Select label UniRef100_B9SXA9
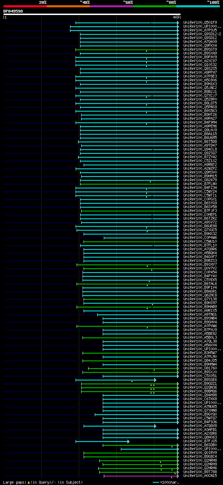Viewport: 223px width, 485px height. coord(200,53)
